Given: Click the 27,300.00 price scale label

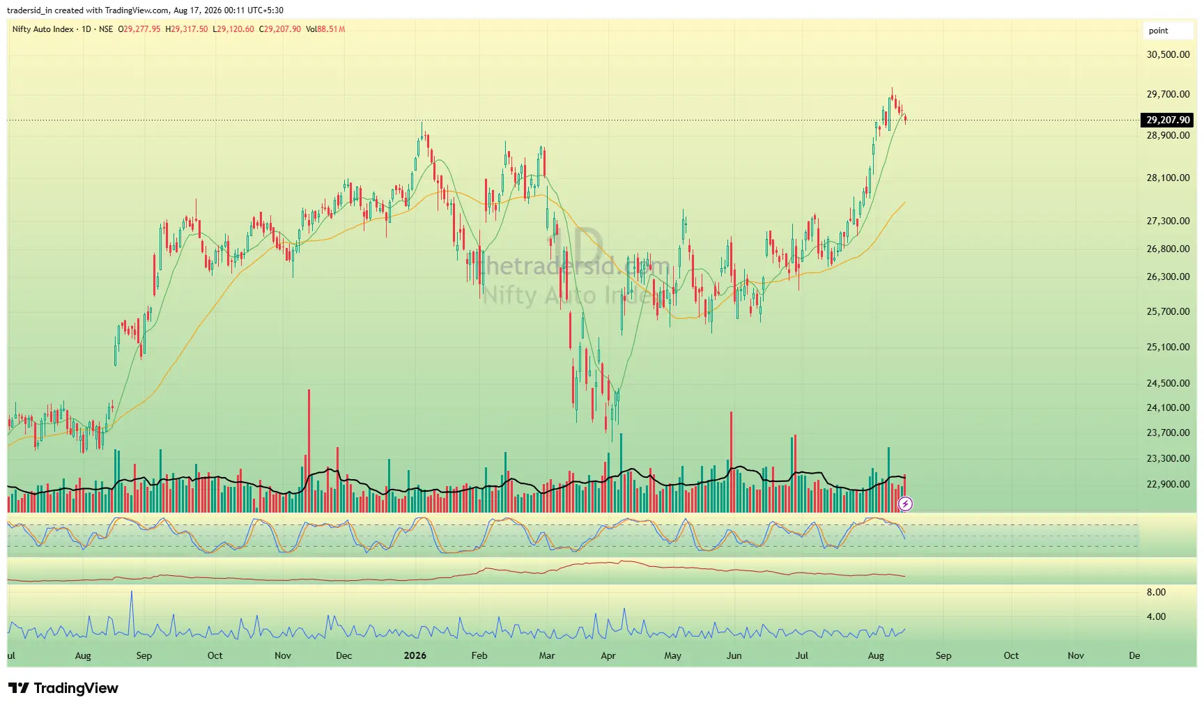Looking at the screenshot, I should tap(1168, 221).
